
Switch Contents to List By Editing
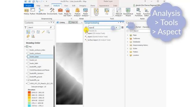(43, 32)
